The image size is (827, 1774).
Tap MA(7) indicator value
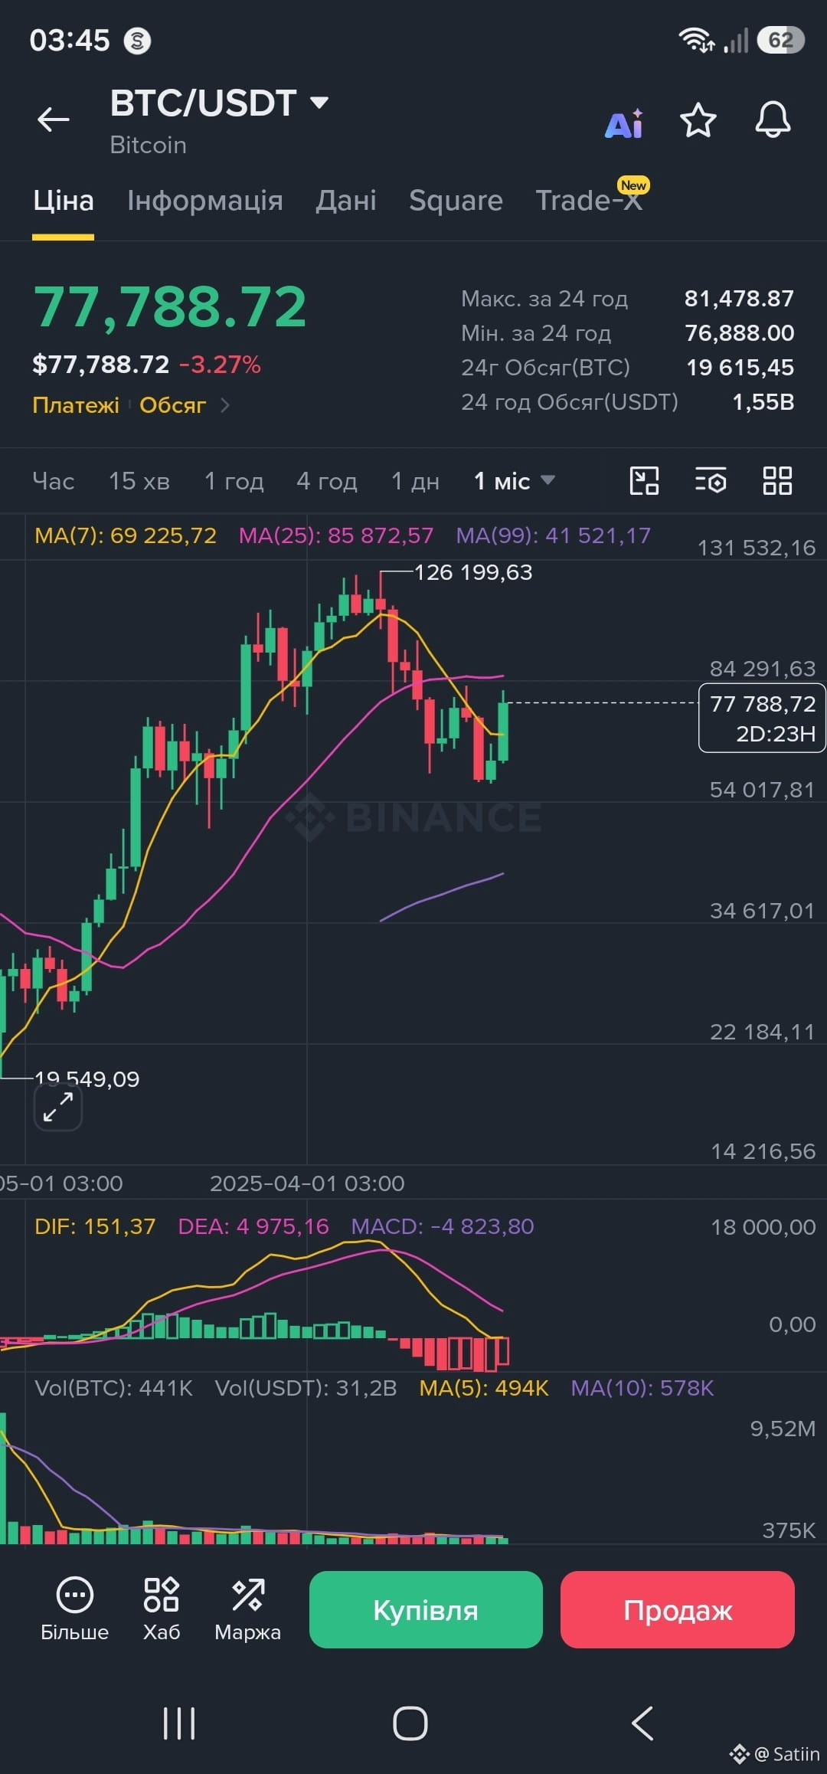(126, 535)
